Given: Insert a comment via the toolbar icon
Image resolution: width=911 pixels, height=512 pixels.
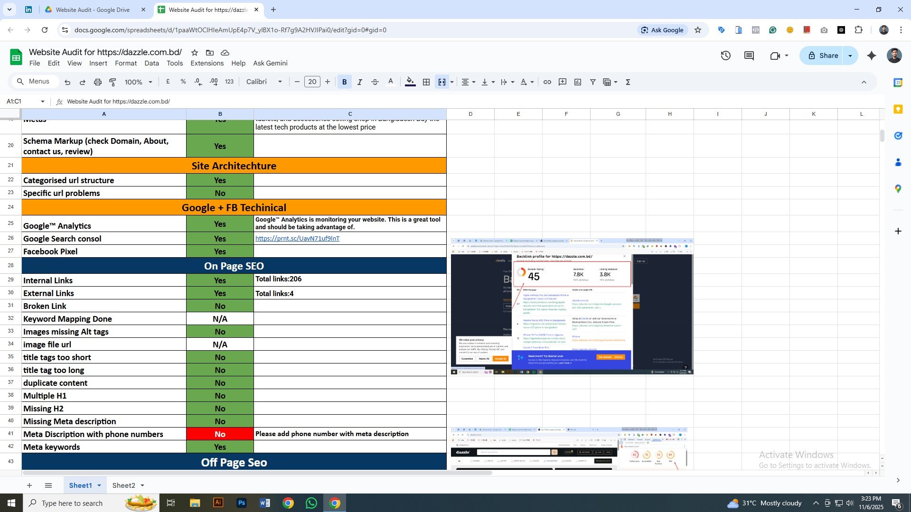Looking at the screenshot, I should click(x=563, y=82).
